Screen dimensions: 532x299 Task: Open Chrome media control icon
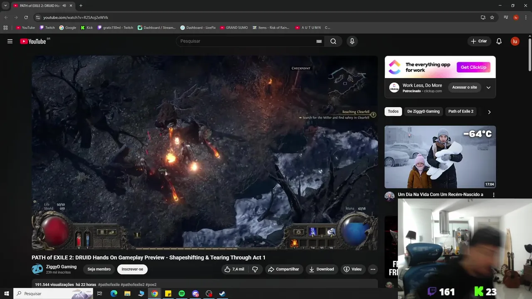(506, 17)
